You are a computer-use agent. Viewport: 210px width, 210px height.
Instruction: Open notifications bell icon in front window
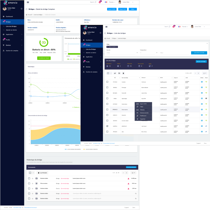(x=173, y=27)
